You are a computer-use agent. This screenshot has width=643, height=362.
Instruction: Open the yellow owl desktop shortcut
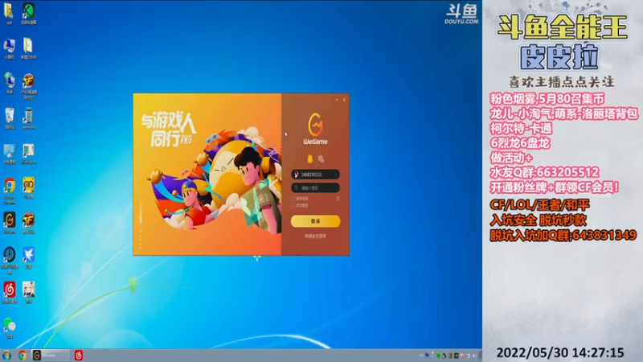pos(28,187)
